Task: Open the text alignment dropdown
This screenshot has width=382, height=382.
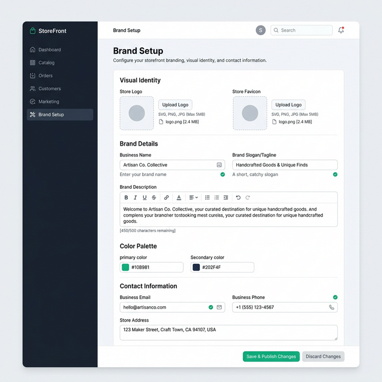Action: 193,198
